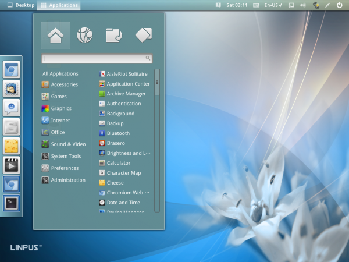Open Character Map
This screenshot has width=349, height=262.
pos(120,173)
